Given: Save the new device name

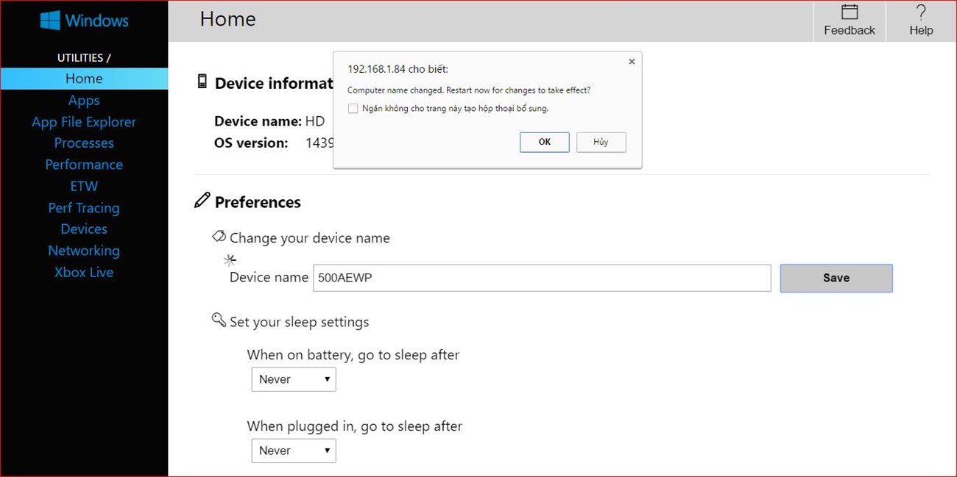Looking at the screenshot, I should [836, 278].
